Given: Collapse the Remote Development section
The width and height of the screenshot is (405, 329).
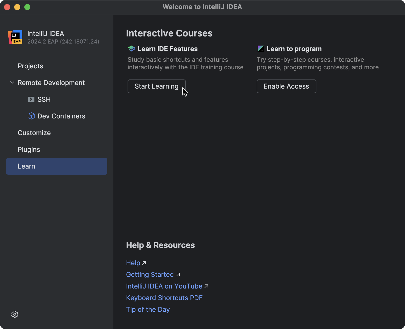Looking at the screenshot, I should [x=12, y=83].
